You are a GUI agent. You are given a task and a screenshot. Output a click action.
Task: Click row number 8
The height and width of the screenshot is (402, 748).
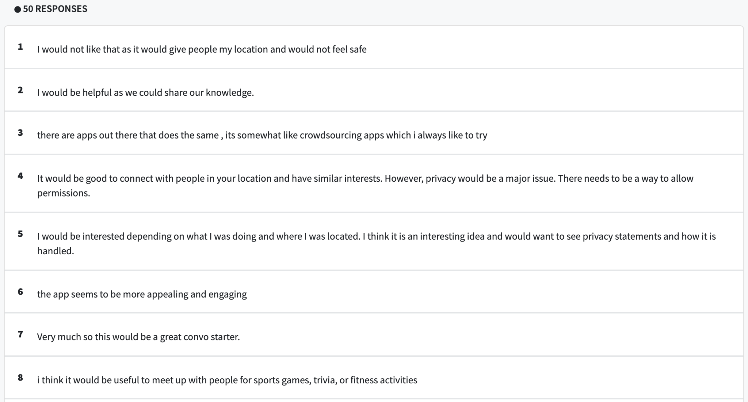coord(20,378)
